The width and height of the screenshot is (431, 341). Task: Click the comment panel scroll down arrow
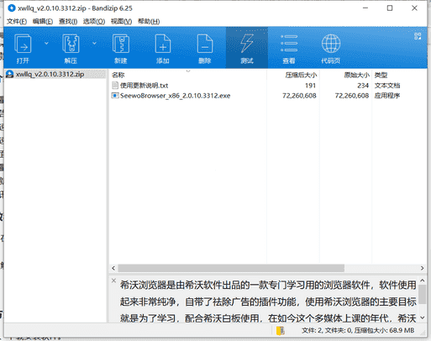(x=423, y=317)
